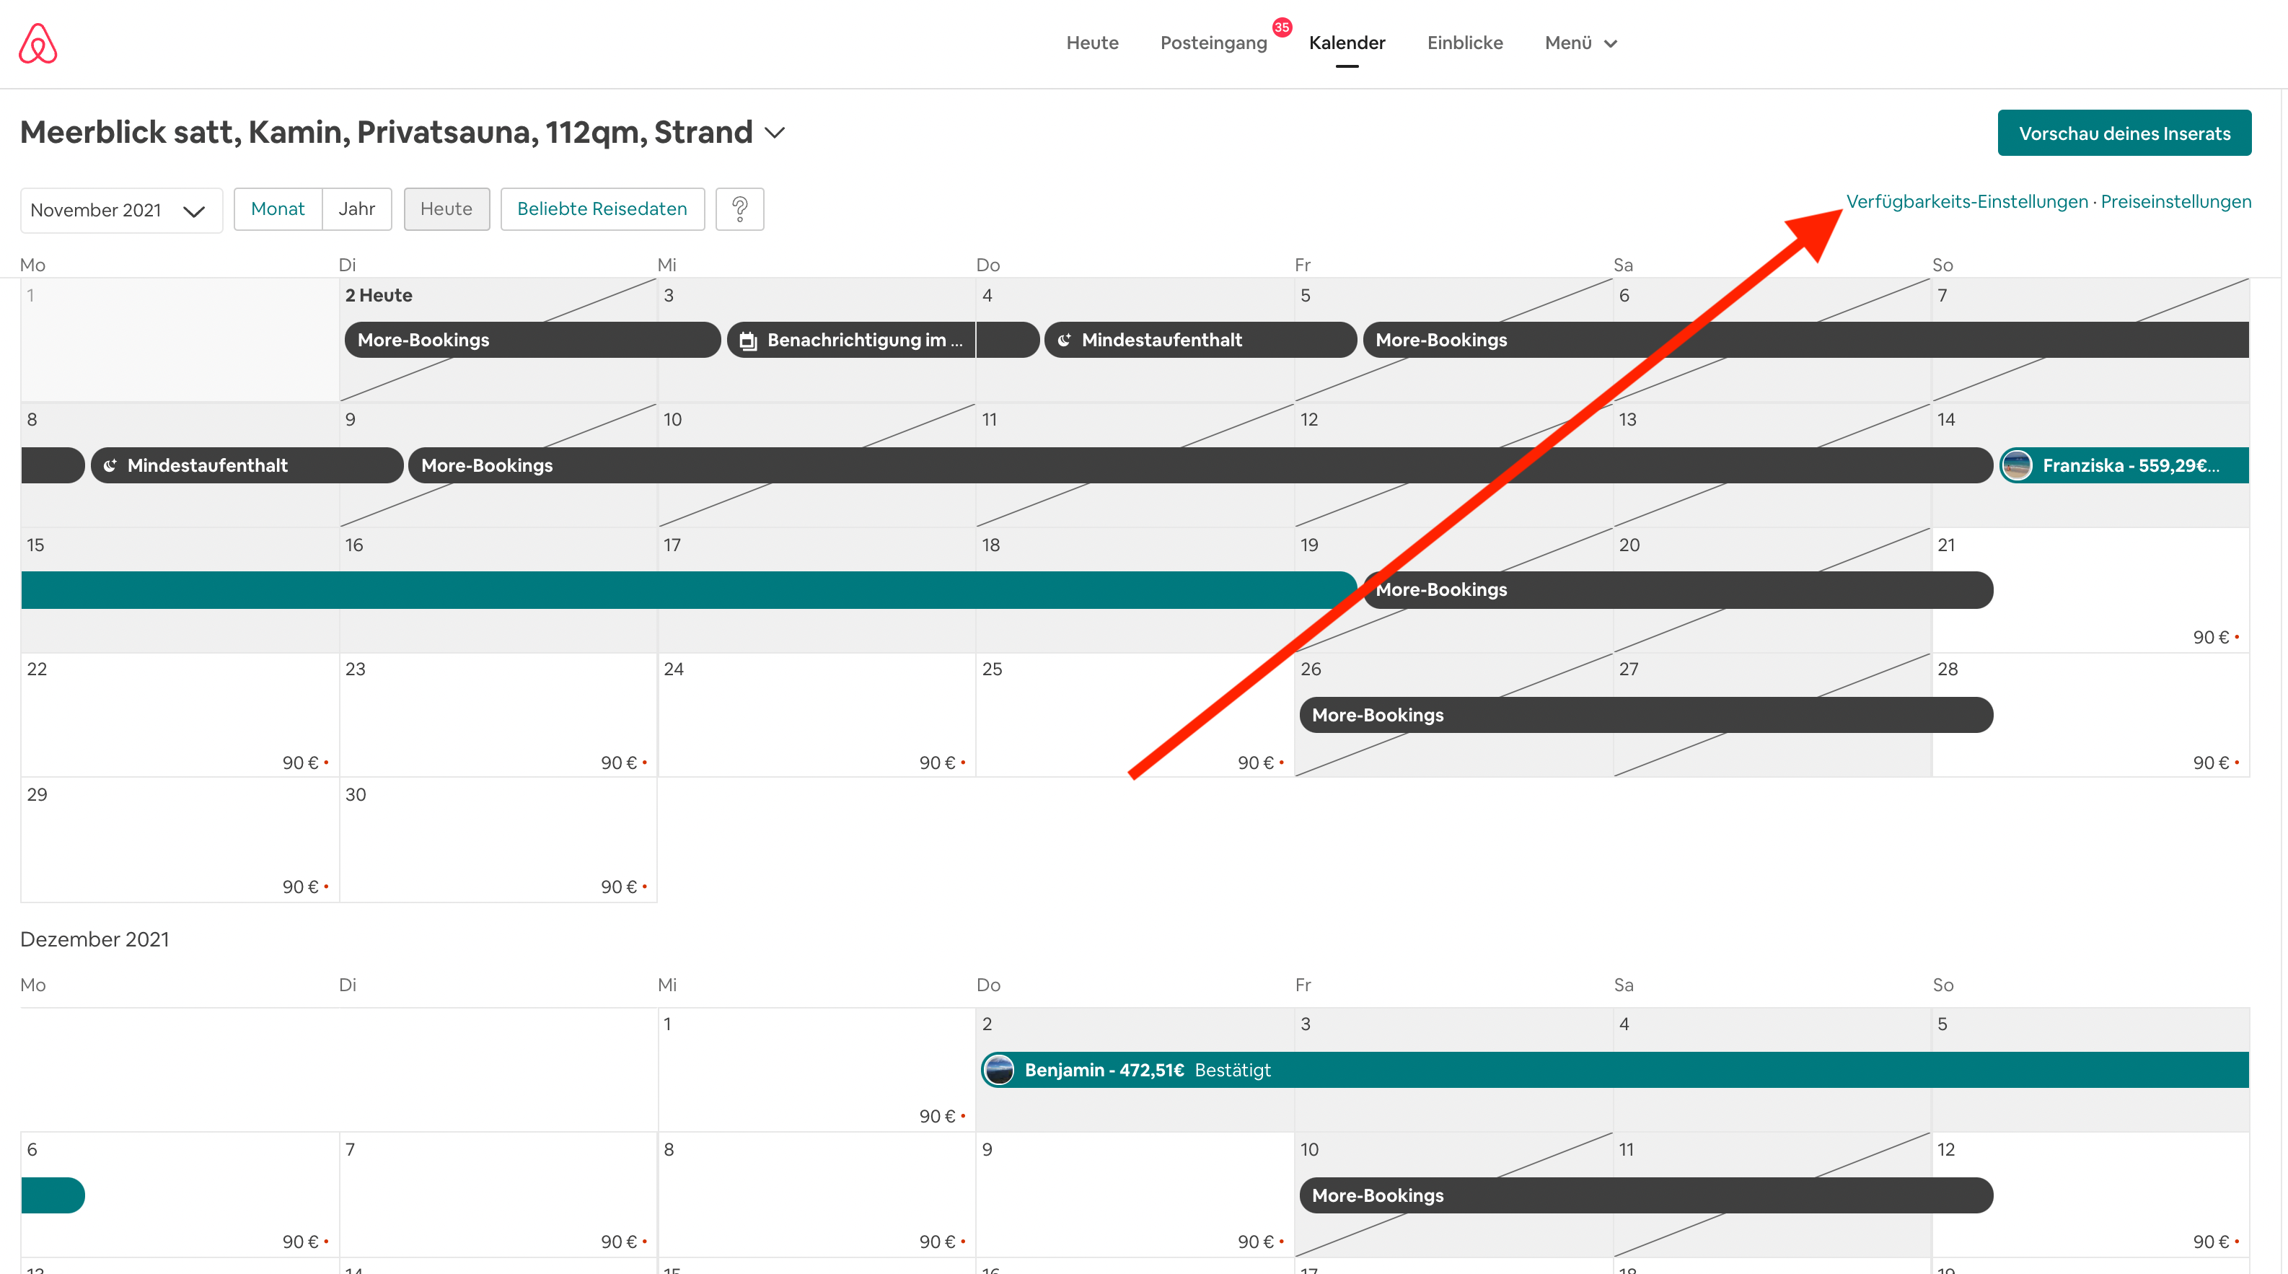The height and width of the screenshot is (1274, 2288).
Task: Open Verfügbarkeits-Einstellungen link
Action: (x=1966, y=202)
